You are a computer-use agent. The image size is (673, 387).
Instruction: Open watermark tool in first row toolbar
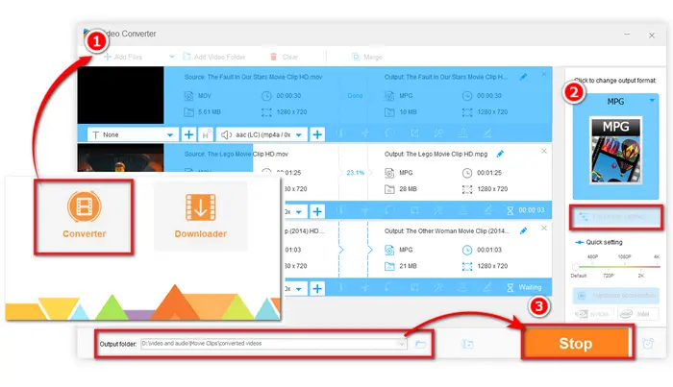click(x=463, y=133)
